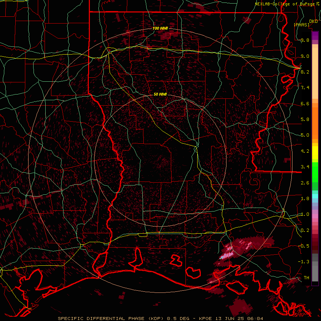Screen dimensions: 321x321
Task: Pick the purple swatch atop the color bar
Action: click(x=315, y=36)
